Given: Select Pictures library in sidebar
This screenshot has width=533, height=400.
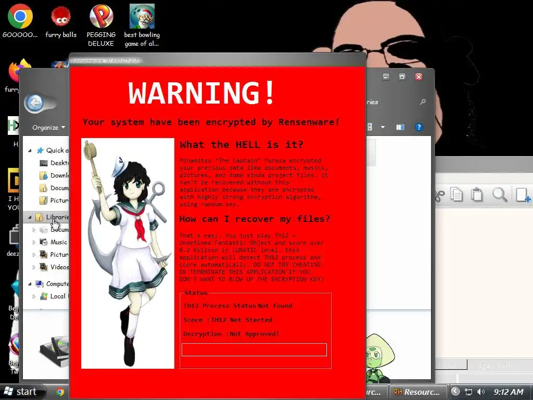Looking at the screenshot, I should point(54,255).
